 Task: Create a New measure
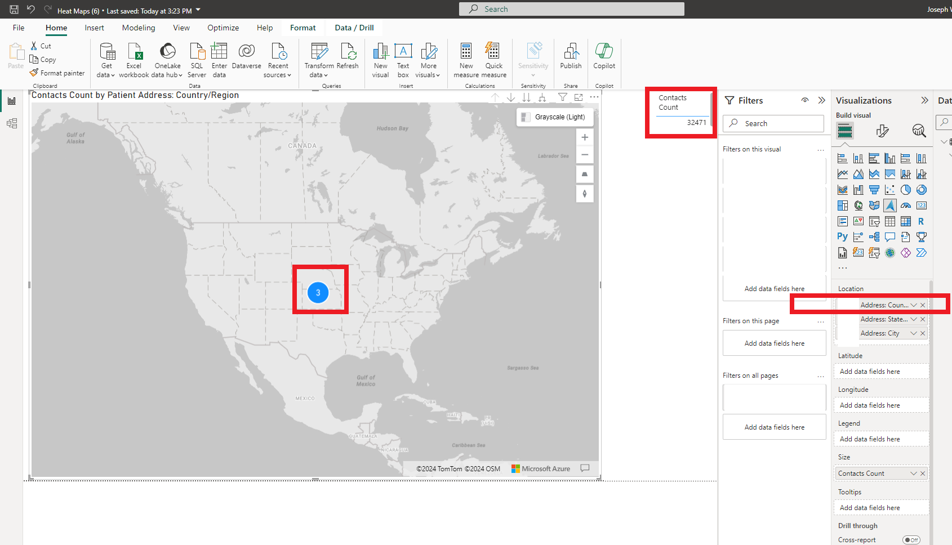tap(466, 60)
